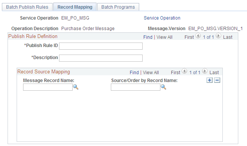Delete the current Record Source Mapping row
Viewport: 247px width, 146px height.
(217, 80)
